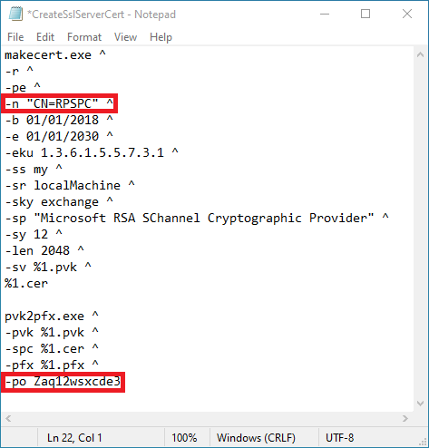Open the File menu
The height and width of the screenshot is (448, 429).
click(x=15, y=37)
